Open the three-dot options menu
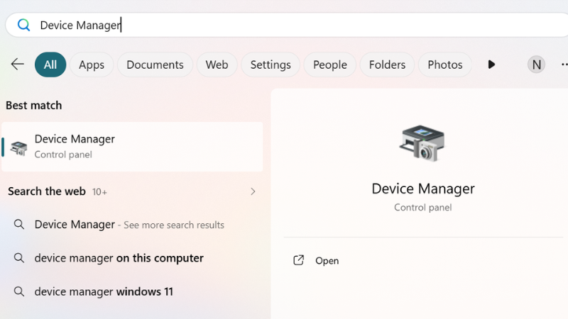This screenshot has height=319, width=568. tap(564, 65)
